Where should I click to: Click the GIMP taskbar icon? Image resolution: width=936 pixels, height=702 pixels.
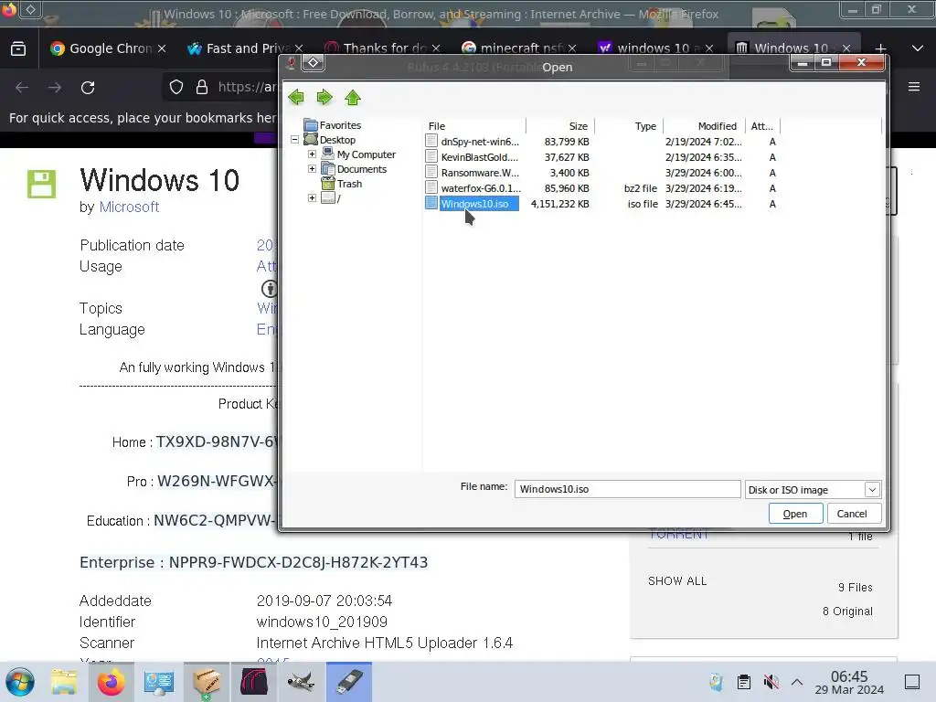click(x=301, y=682)
